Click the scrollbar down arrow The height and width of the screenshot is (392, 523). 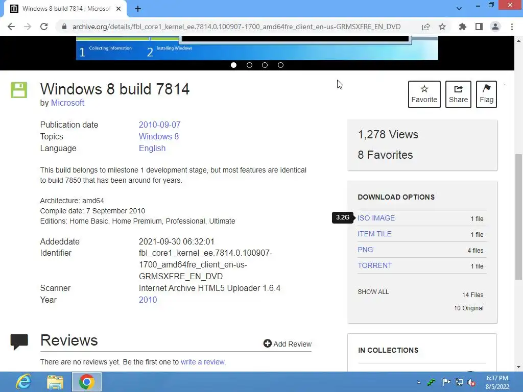click(518, 367)
